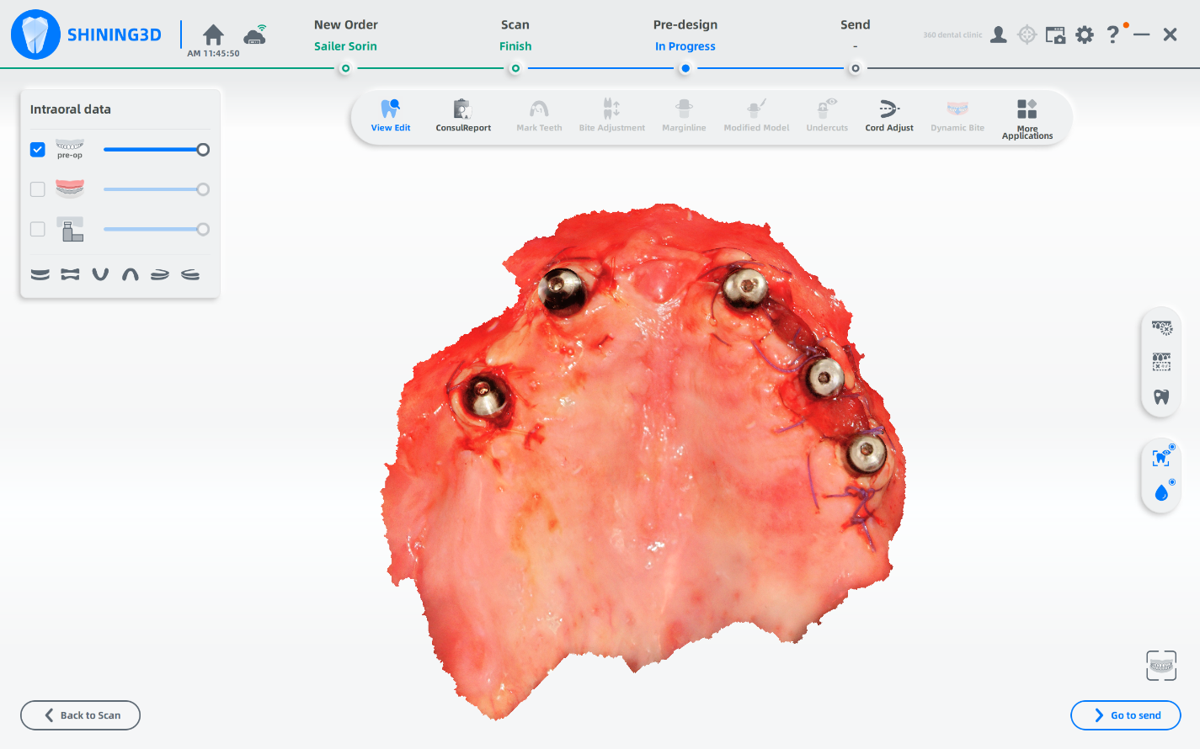Expand More Applications menu
The image size is (1200, 749).
(x=1027, y=118)
